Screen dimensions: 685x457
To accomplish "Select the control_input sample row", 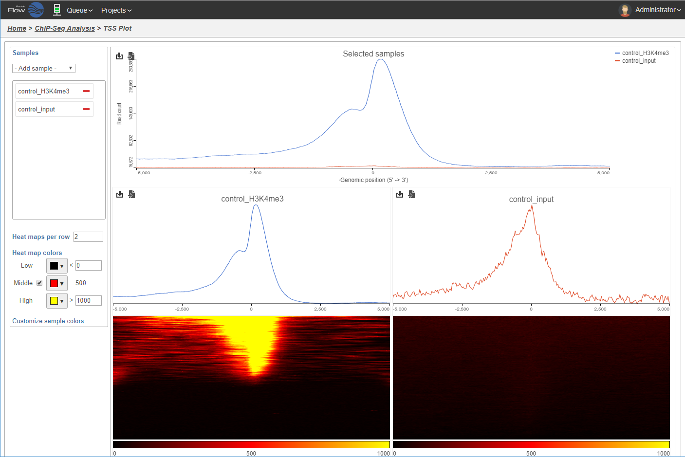I will click(x=54, y=109).
